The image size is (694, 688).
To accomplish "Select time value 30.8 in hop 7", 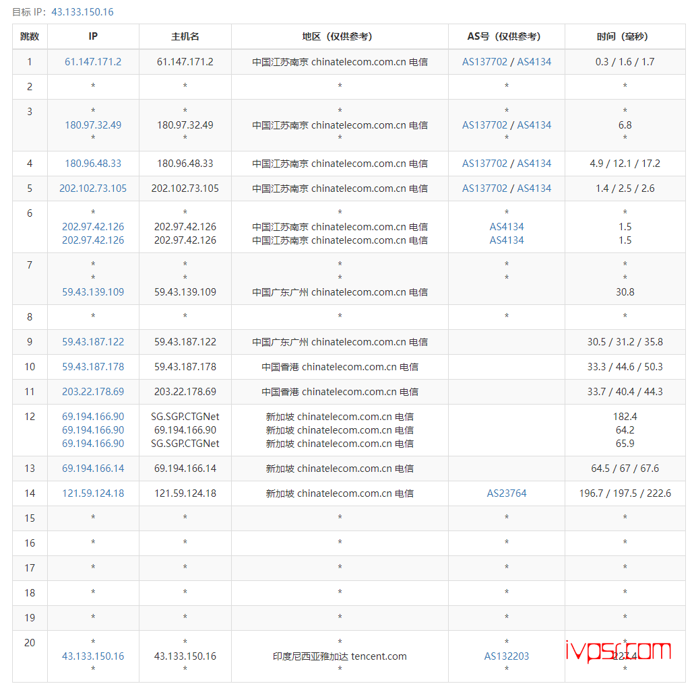I will tap(625, 292).
